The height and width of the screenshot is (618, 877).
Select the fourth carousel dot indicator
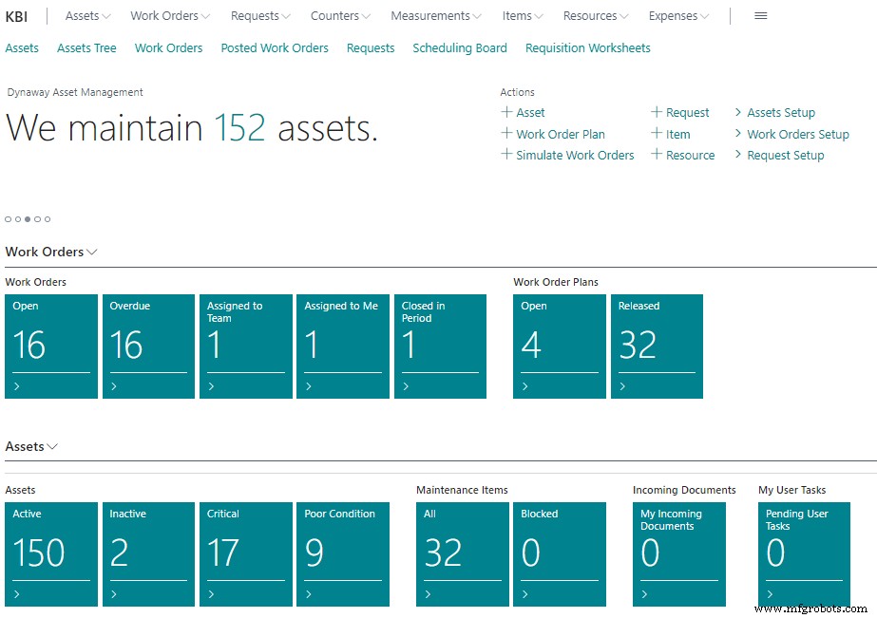[x=38, y=218]
